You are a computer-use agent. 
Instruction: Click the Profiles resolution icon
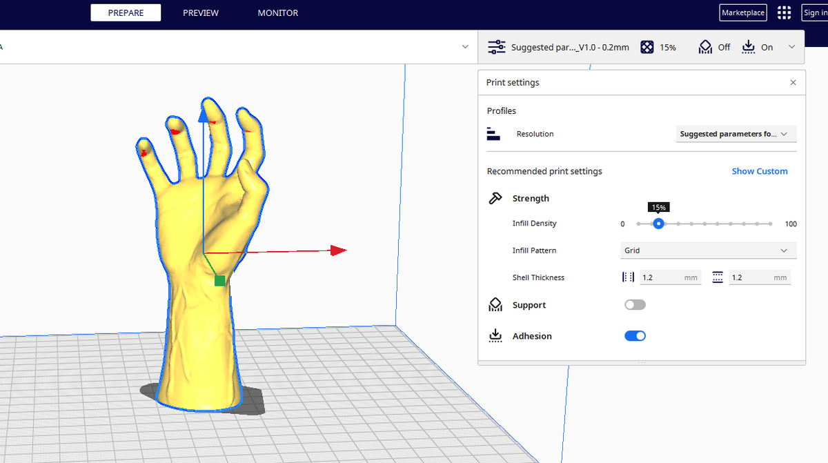(494, 133)
